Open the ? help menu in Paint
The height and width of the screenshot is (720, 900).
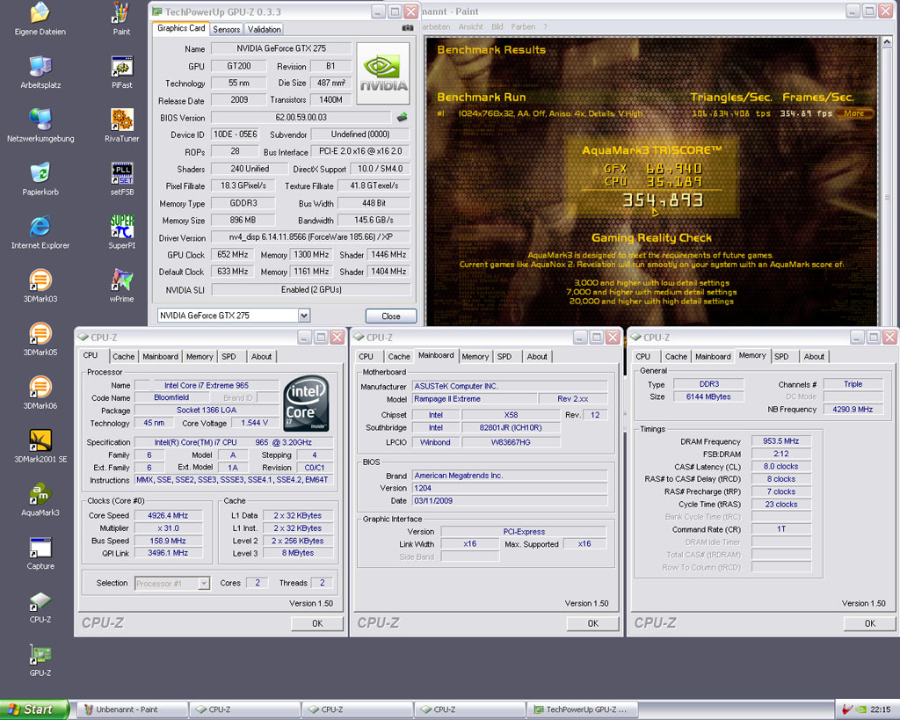click(545, 27)
